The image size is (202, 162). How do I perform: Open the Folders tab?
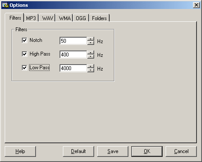99,18
